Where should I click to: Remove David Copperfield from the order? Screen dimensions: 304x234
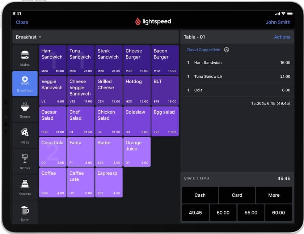tap(227, 50)
